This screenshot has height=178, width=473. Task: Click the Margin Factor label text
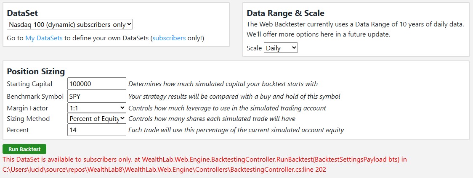pos(27,108)
